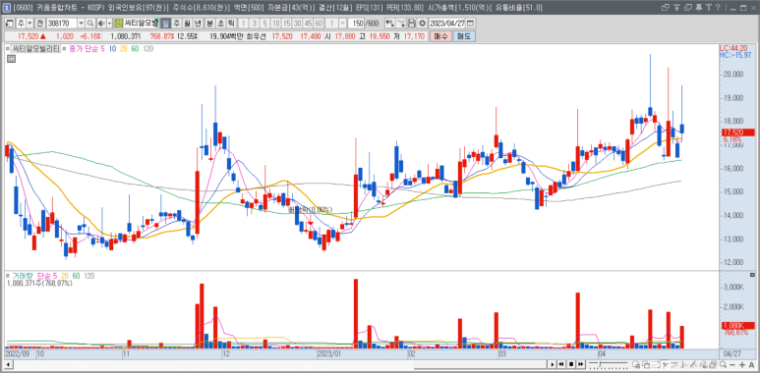
Task: Click the stock code search magnifier icon
Action: (90, 24)
